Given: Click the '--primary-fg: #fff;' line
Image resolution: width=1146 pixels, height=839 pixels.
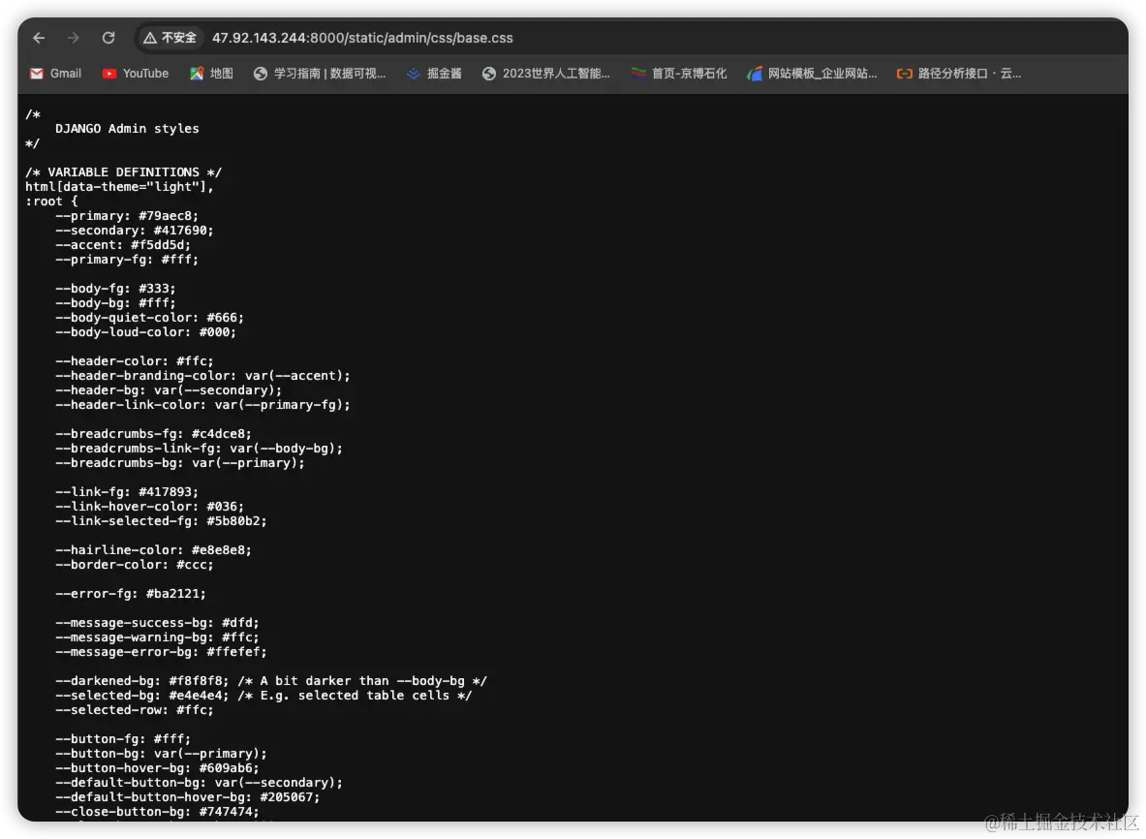Looking at the screenshot, I should click(127, 260).
